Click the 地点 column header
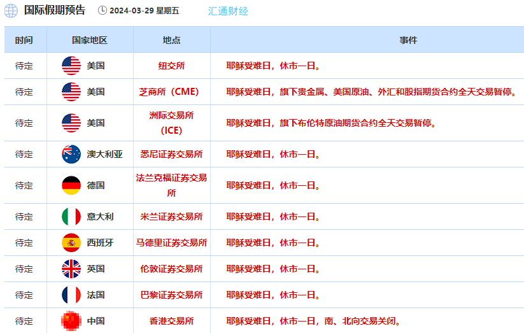 [x=172, y=40]
